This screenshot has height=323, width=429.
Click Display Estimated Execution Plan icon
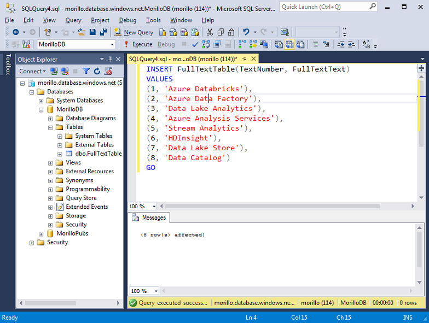point(206,44)
